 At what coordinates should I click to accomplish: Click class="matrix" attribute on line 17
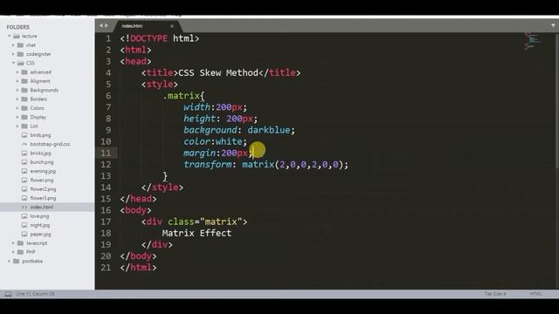click(205, 222)
